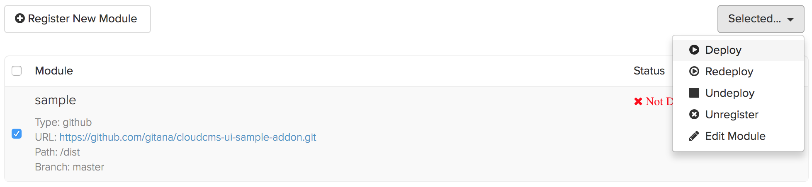Click the pencil icon beside Edit Module

pos(694,136)
